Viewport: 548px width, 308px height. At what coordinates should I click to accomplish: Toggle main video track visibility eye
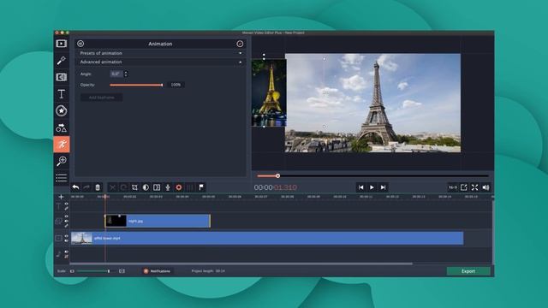tap(67, 236)
